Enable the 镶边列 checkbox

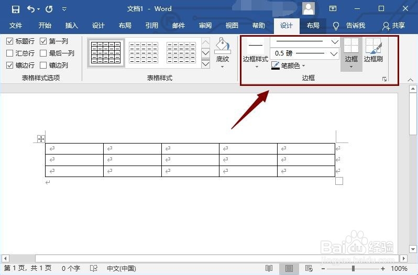tap(43, 65)
